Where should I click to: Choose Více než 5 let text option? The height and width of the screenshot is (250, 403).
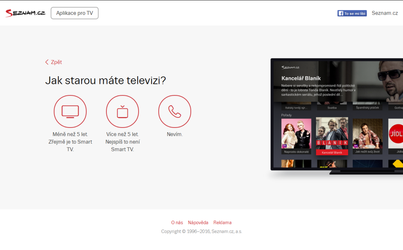coord(123,142)
